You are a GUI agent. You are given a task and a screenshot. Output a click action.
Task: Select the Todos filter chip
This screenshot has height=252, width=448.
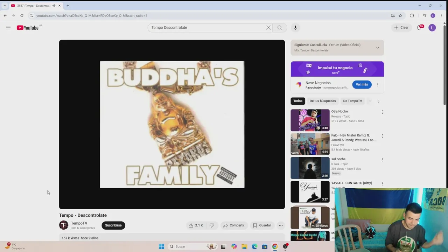pyautogui.click(x=298, y=101)
